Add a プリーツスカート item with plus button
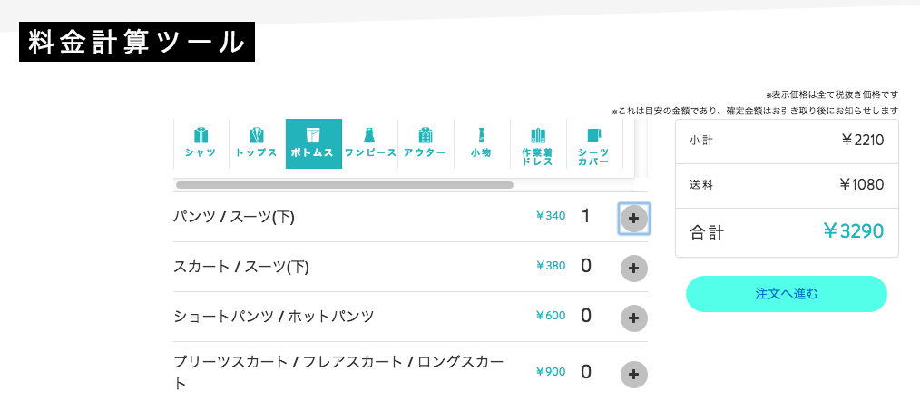Screen dimensions: 920x401 [x=633, y=374]
